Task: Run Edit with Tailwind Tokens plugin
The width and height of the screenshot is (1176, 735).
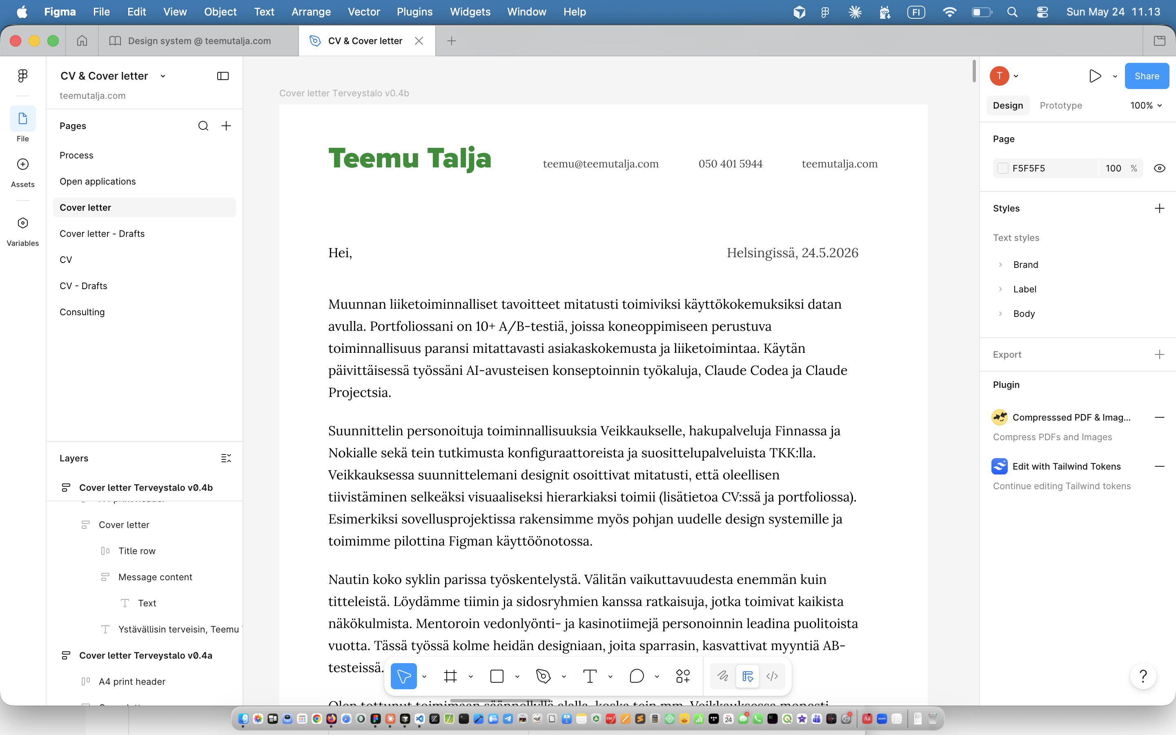Action: pyautogui.click(x=1057, y=466)
